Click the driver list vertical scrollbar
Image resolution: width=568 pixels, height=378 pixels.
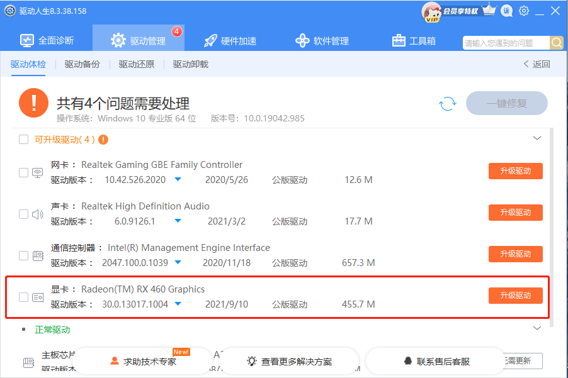552,227
